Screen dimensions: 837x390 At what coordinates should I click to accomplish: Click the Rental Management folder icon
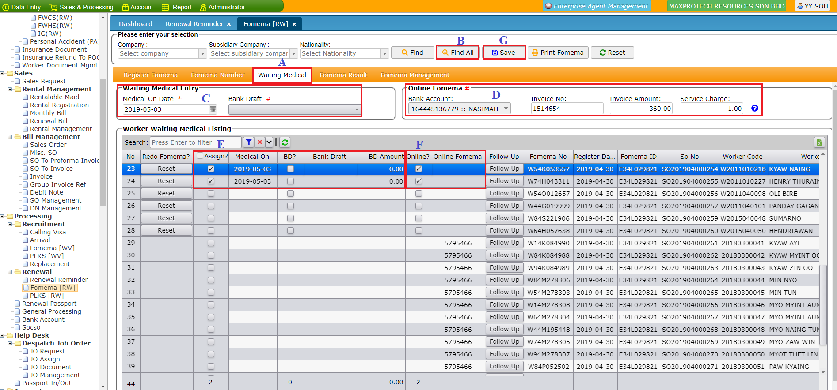(x=18, y=89)
